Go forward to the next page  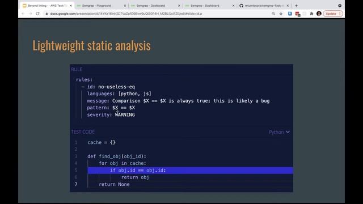[30, 14]
